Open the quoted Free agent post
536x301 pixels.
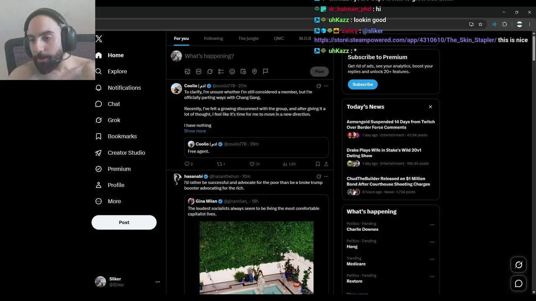click(x=256, y=148)
